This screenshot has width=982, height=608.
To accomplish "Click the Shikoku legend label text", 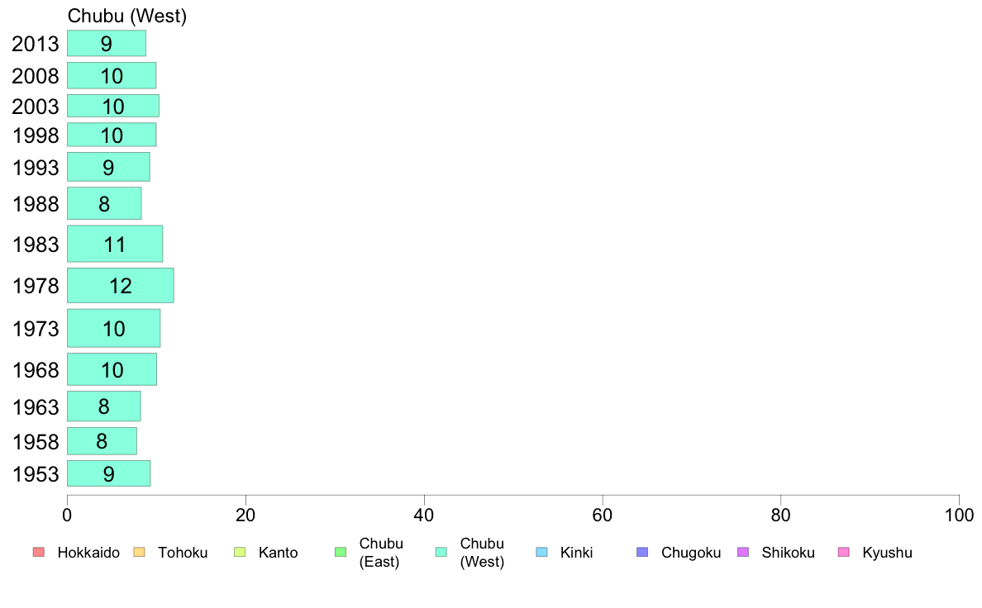I will tap(788, 553).
